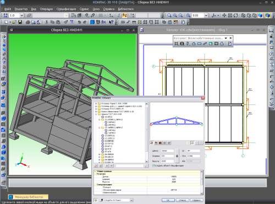Screen dimensions: 275x204
Task: Switch to shaded with edges display icon
Action: (x=268, y=15)
